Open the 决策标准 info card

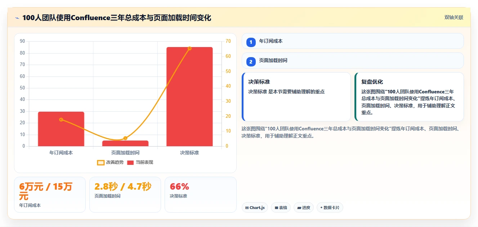(x=296, y=97)
